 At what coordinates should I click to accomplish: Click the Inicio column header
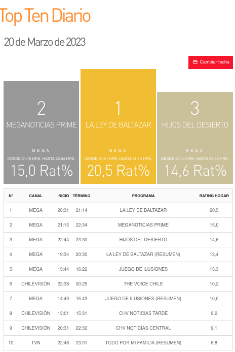click(63, 196)
